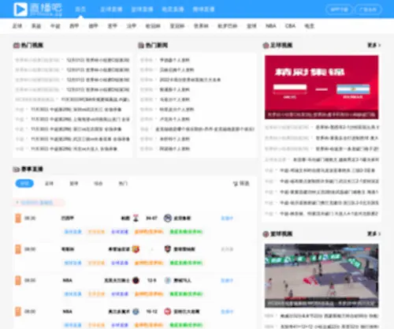Click the home team logo in the 12-9 NBA match

[x=136, y=280]
